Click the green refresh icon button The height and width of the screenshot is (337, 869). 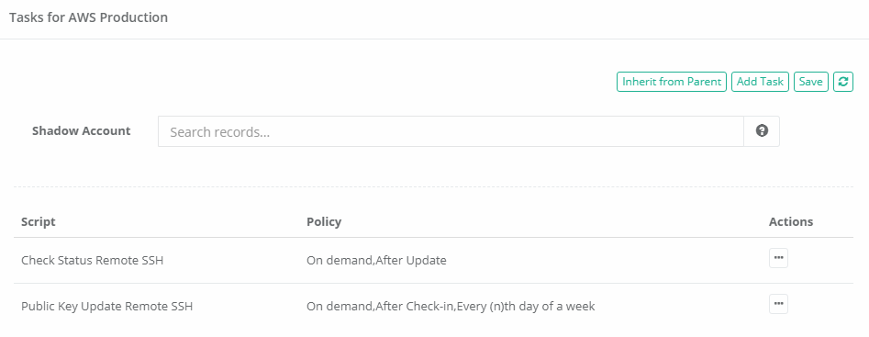[843, 82]
